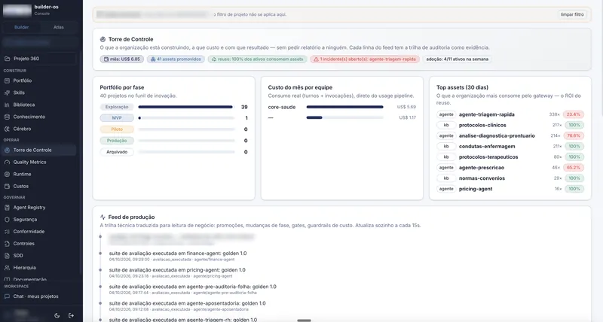
Task: Click the Exploração progress bar
Action: pyautogui.click(x=186, y=107)
